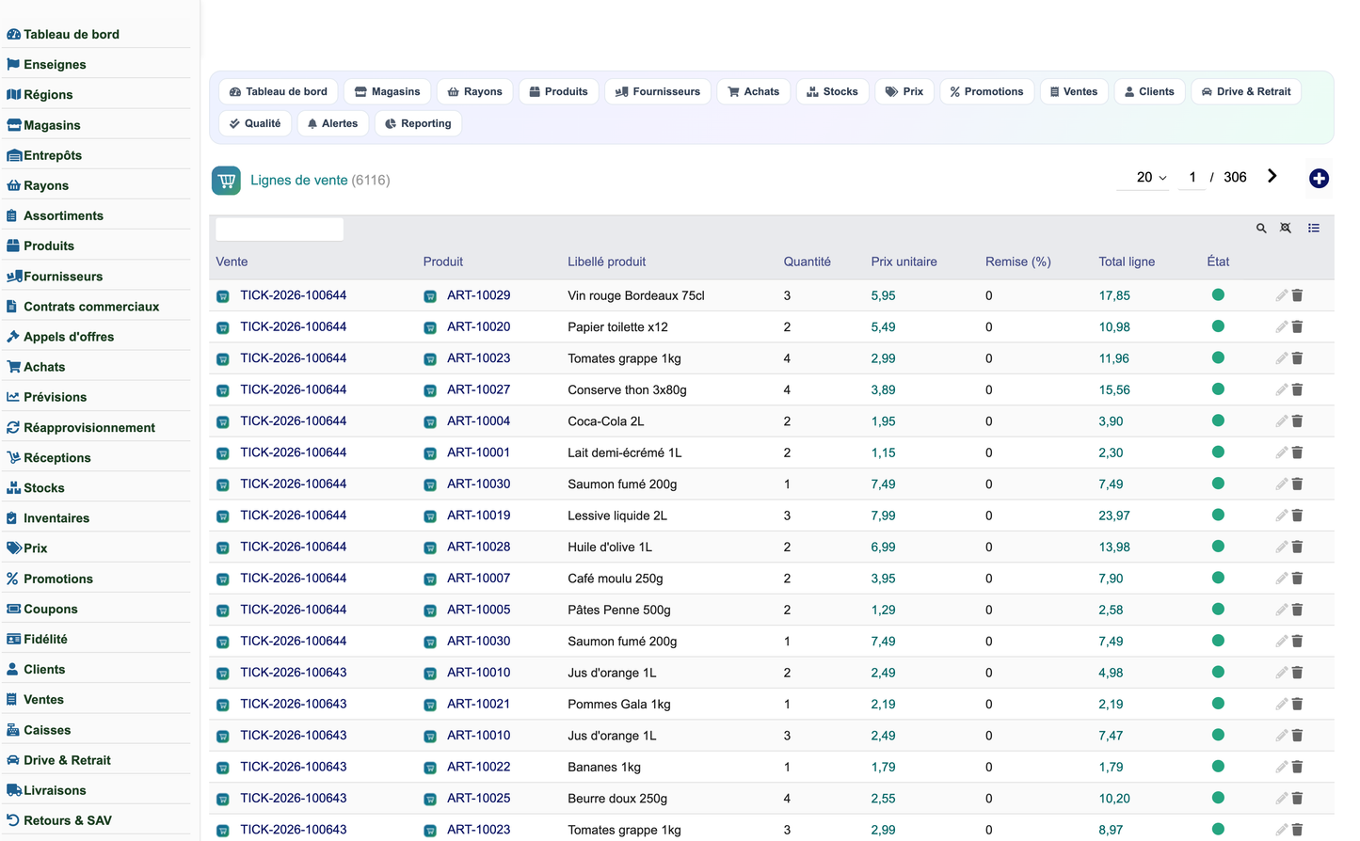This screenshot has width=1360, height=841.
Task: Open the Achats toolbar tab
Action: point(753,91)
